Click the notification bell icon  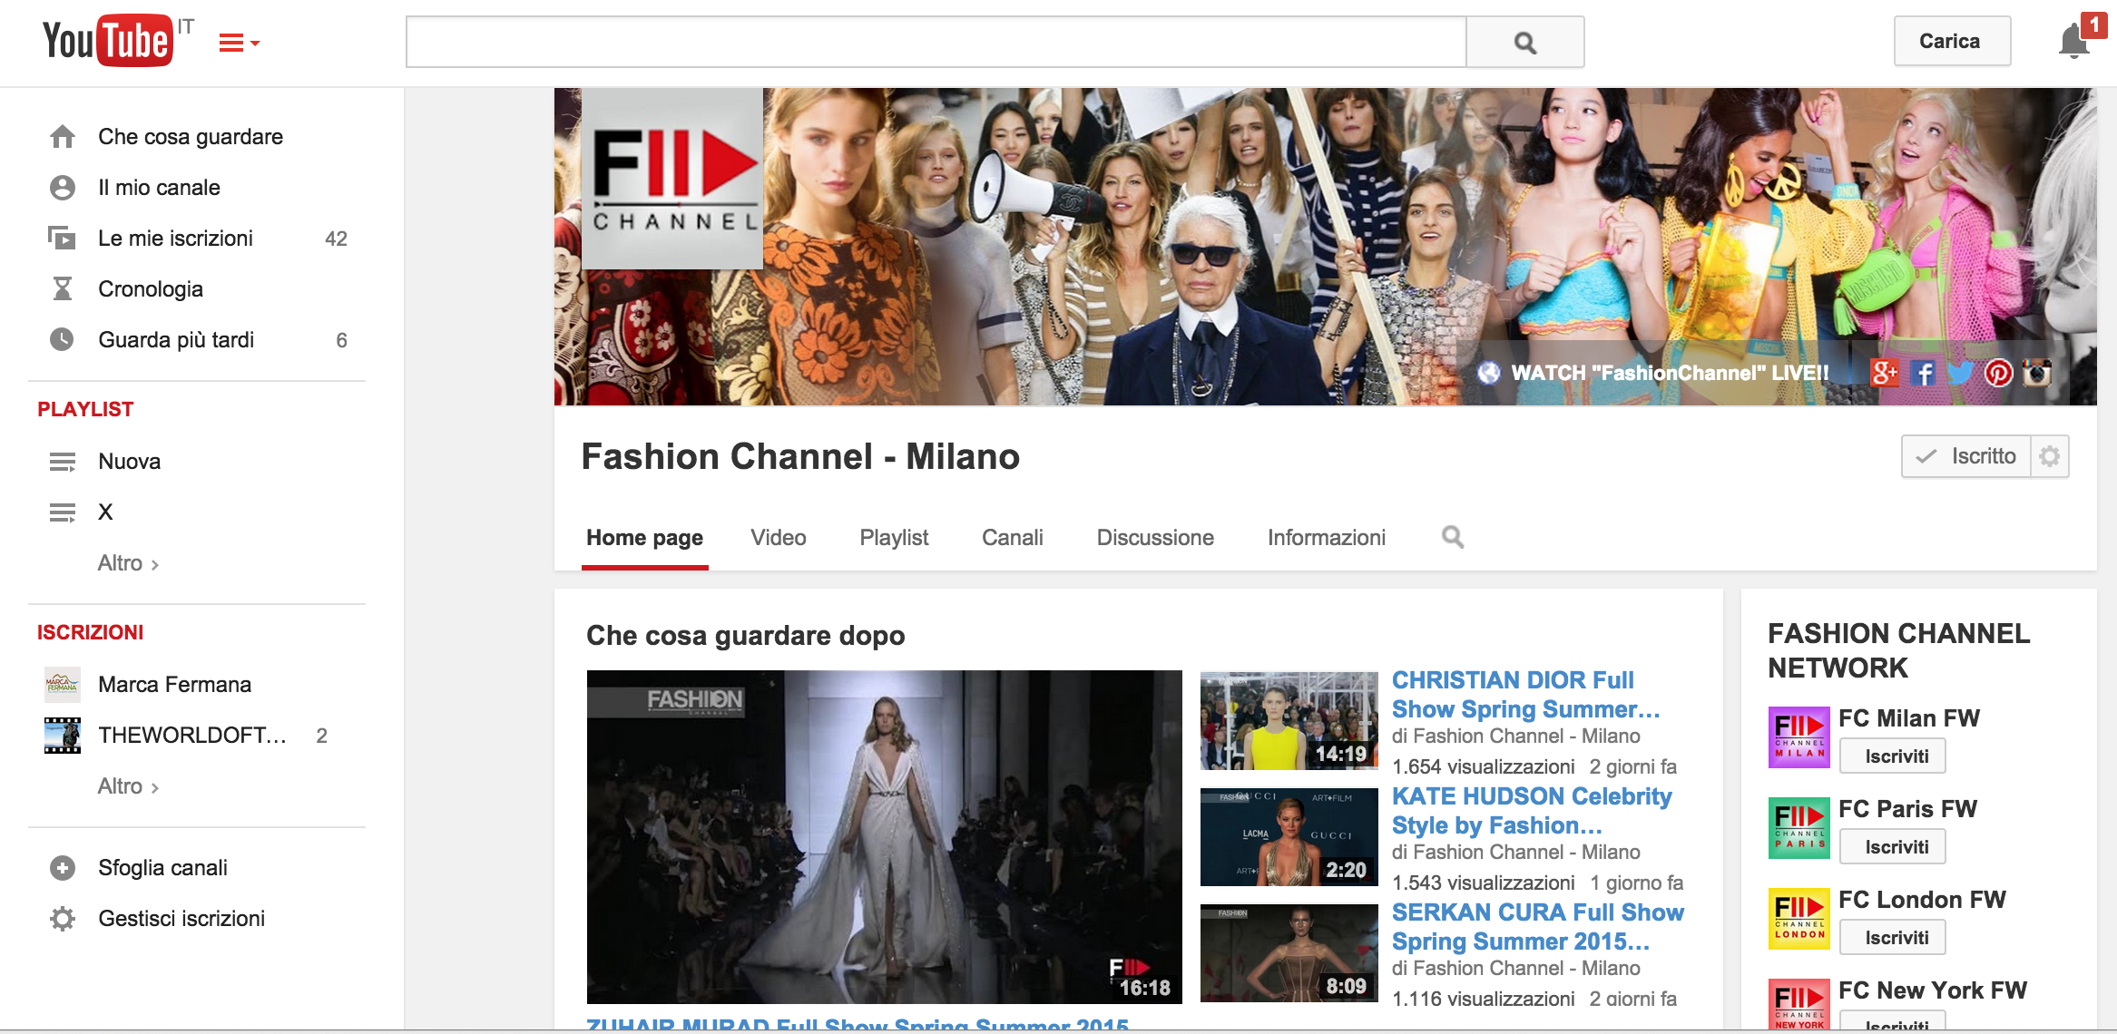[2073, 42]
